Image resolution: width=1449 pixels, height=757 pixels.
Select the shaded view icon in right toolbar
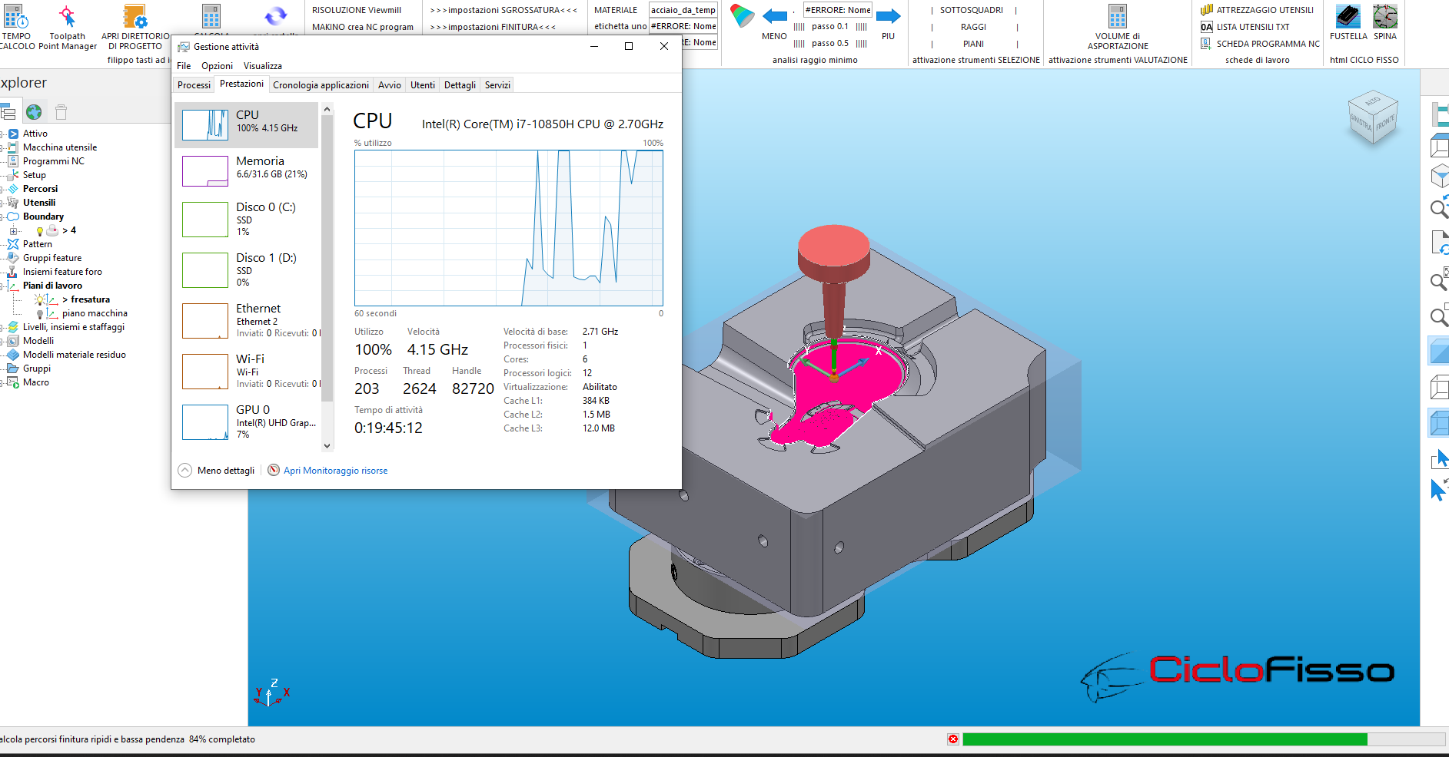[x=1438, y=351]
